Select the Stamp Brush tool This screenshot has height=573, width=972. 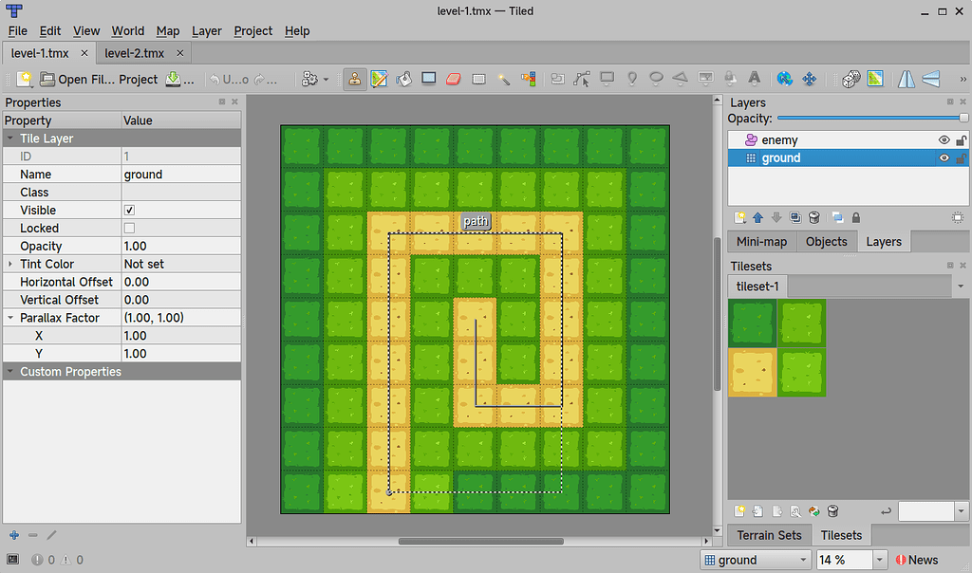tap(355, 80)
